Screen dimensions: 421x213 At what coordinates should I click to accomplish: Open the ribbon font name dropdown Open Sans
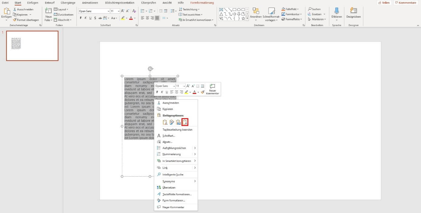[x=108, y=11]
